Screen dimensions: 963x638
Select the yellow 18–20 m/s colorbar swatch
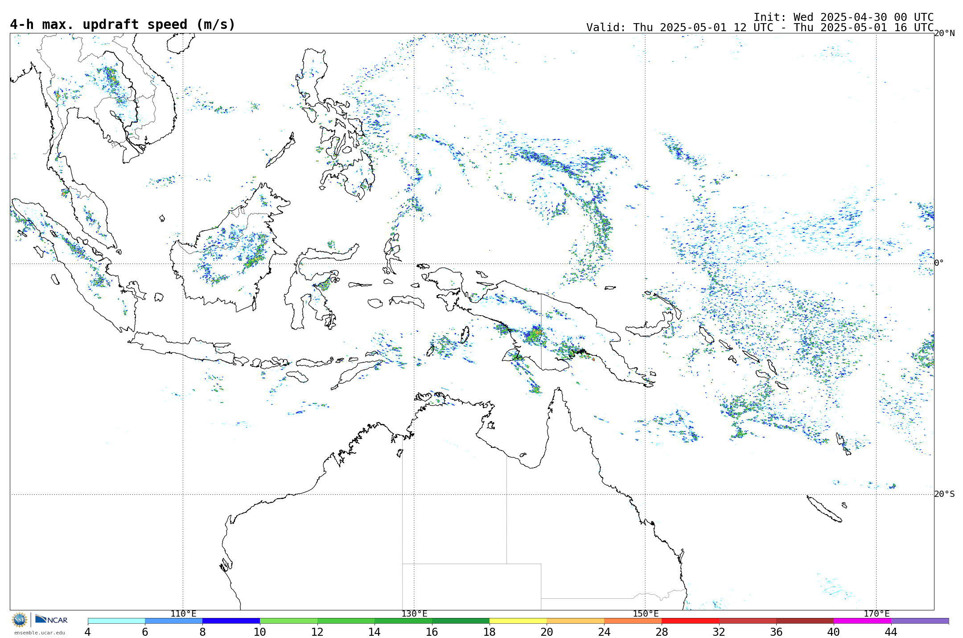click(518, 621)
